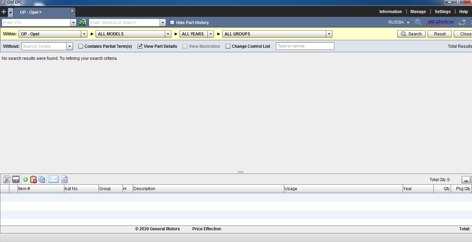This screenshot has height=242, width=472.
Task: Click the Total Qty: 0 label
Action: tap(439, 180)
